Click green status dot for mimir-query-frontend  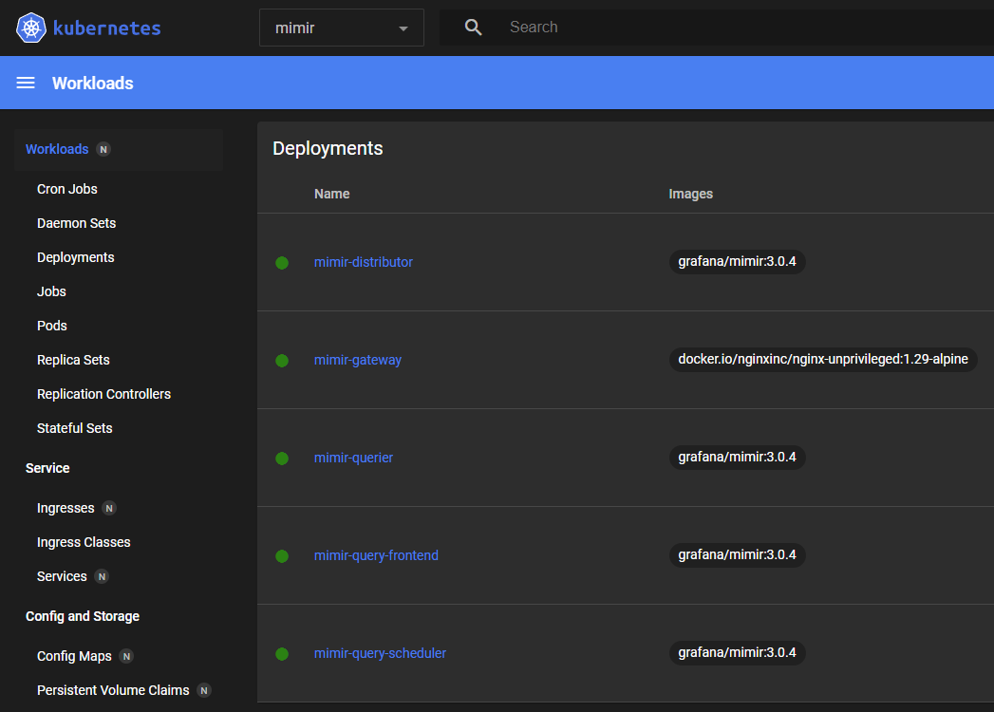pos(282,556)
